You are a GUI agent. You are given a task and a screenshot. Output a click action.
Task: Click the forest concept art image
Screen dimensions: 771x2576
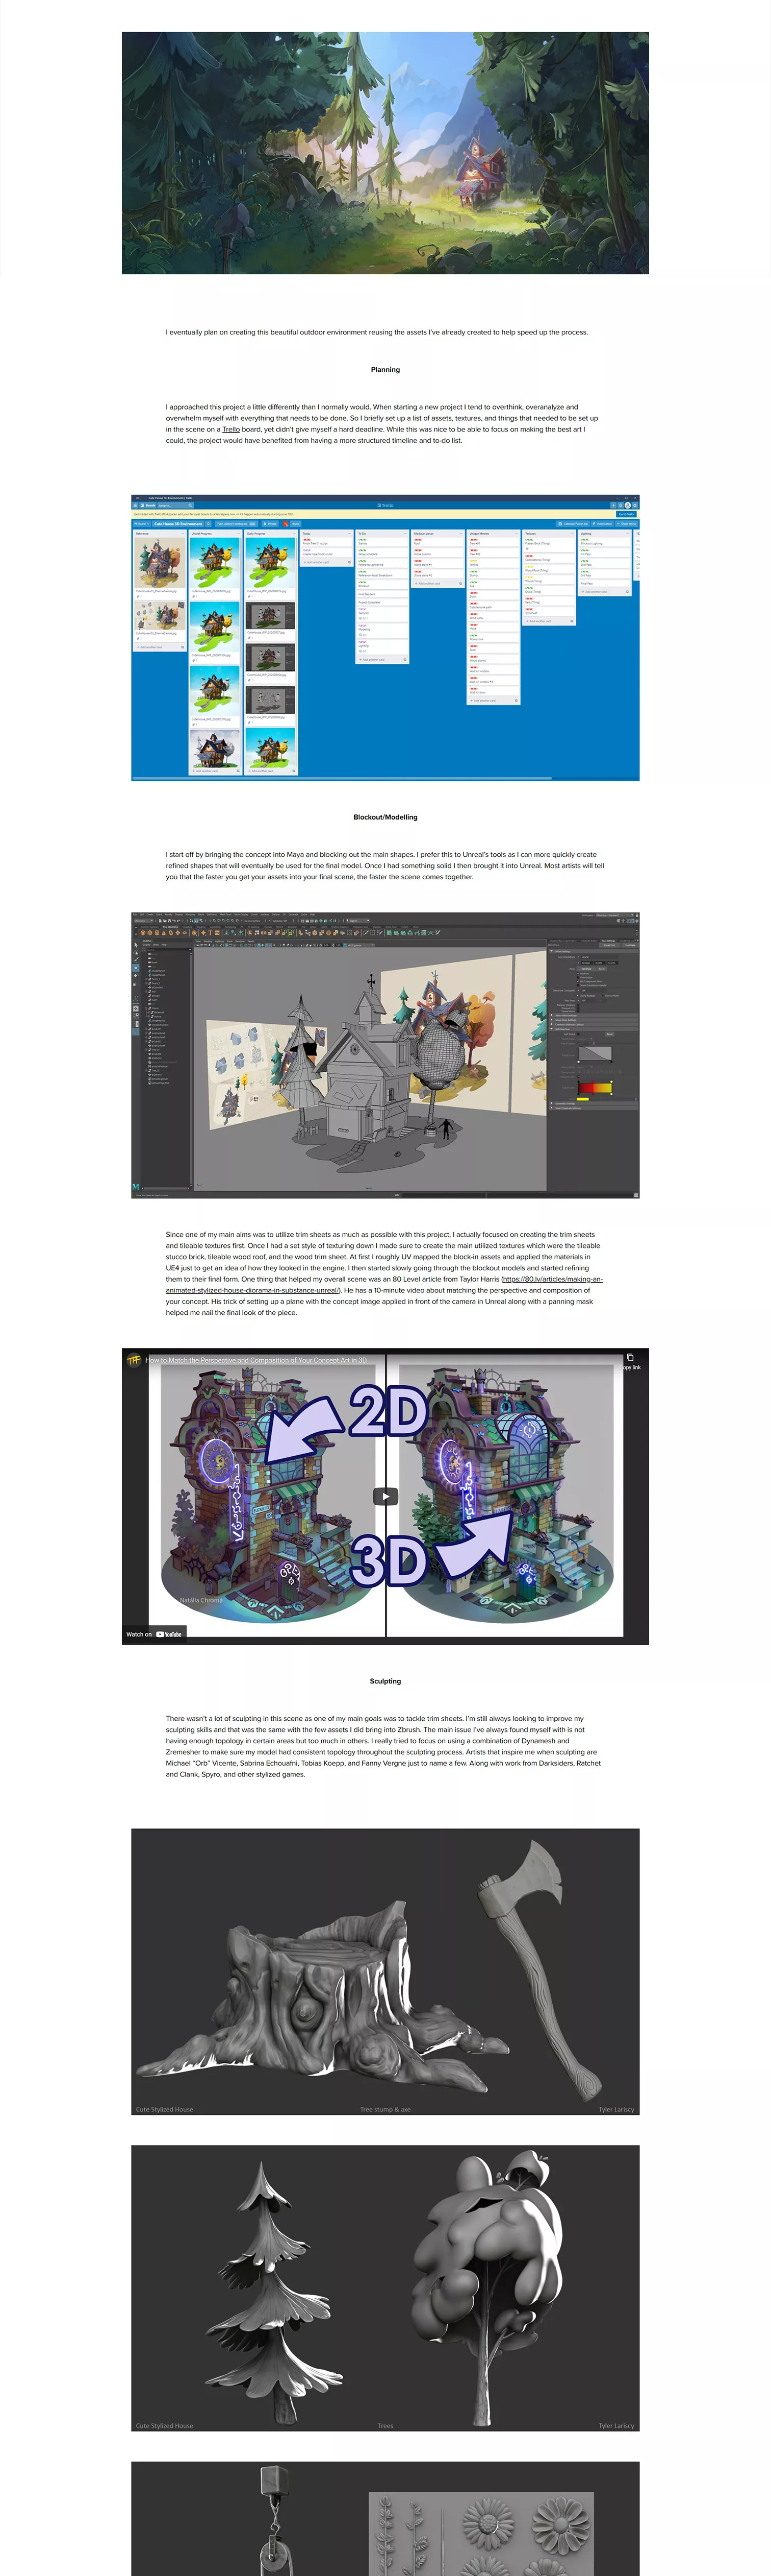(x=385, y=153)
